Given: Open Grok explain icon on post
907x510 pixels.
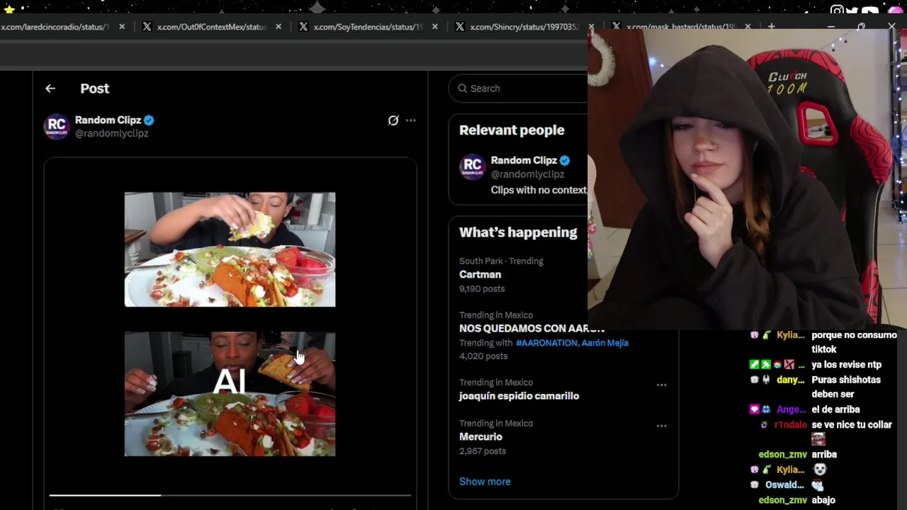Looking at the screenshot, I should [393, 120].
